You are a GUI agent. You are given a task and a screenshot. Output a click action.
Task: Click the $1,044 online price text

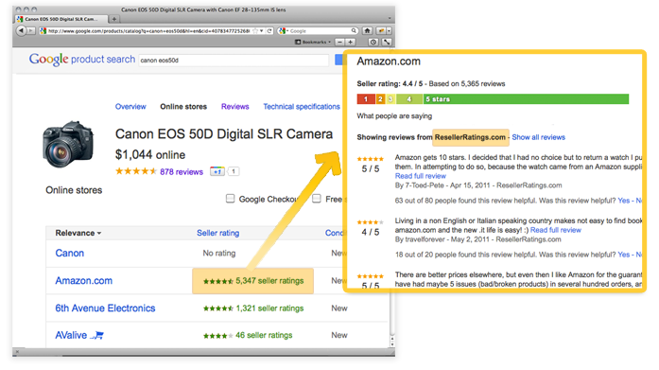tap(150, 155)
